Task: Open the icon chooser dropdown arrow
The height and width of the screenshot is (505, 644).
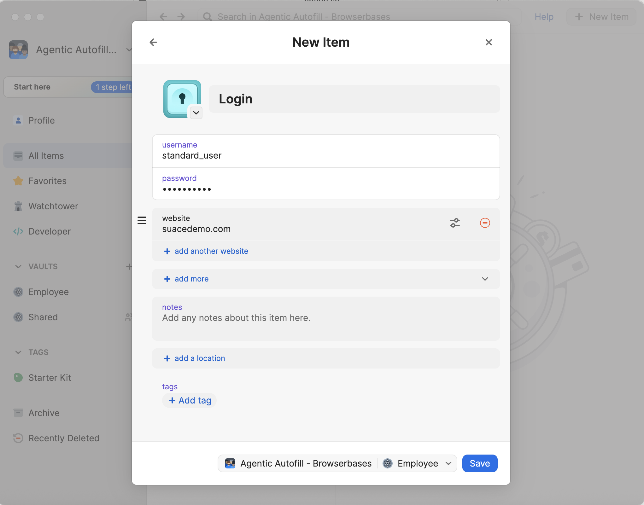Action: [x=196, y=113]
